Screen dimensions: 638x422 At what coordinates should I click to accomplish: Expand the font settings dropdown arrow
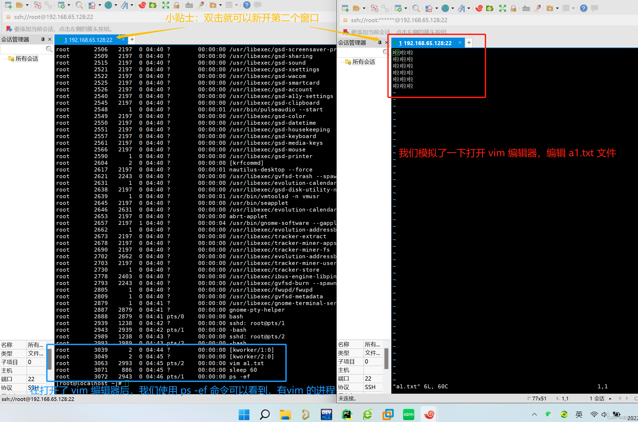pyautogui.click(x=132, y=5)
